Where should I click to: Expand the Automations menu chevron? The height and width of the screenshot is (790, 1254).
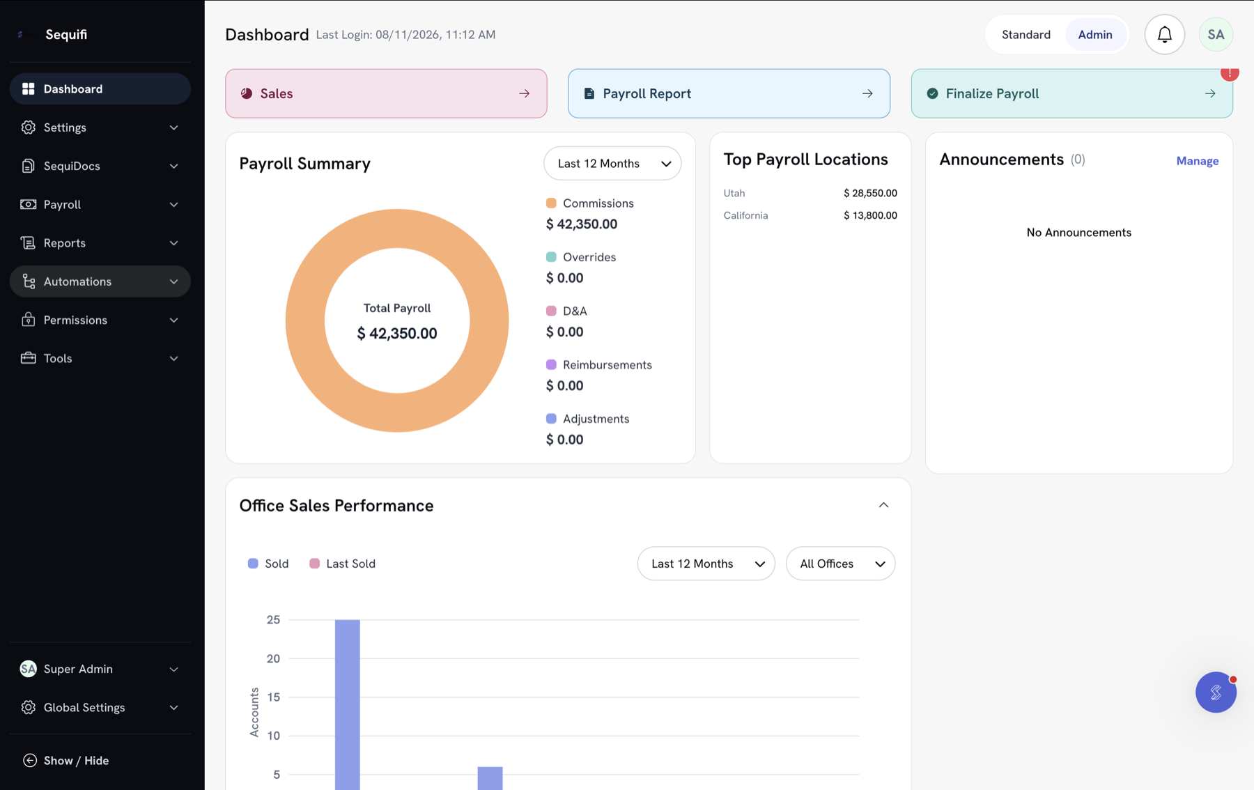click(x=173, y=281)
